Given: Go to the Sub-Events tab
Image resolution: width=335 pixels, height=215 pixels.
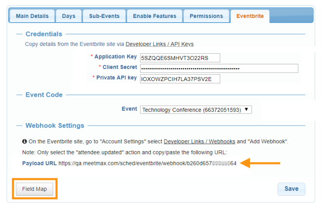Looking at the screenshot, I should click(x=104, y=16).
